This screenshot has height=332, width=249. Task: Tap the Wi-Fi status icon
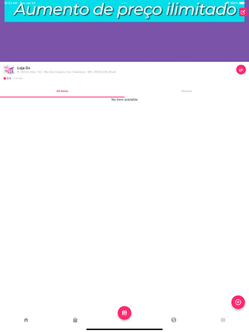[227, 3]
